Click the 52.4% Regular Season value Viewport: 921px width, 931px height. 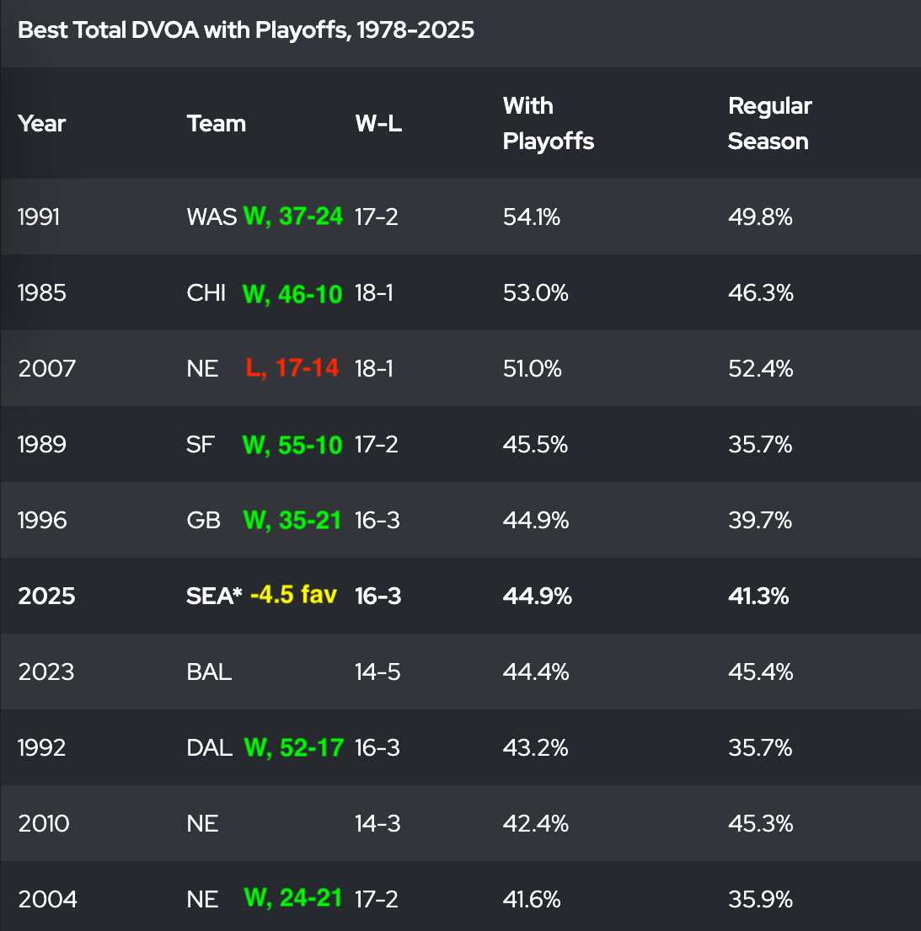click(760, 369)
